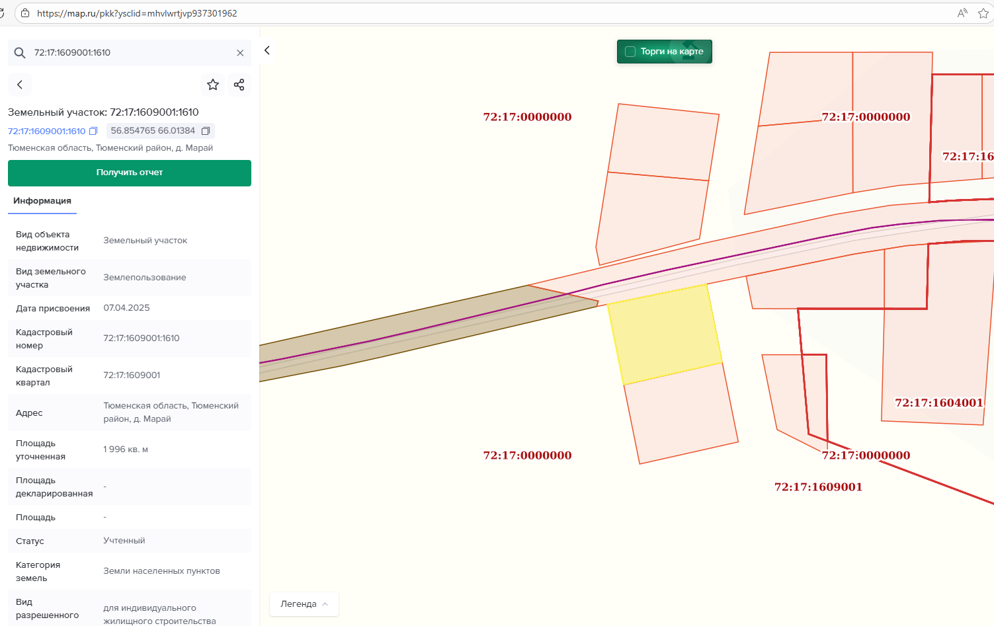The height and width of the screenshot is (626, 994).
Task: Enable the Торги на карте checkbox
Action: (x=630, y=52)
